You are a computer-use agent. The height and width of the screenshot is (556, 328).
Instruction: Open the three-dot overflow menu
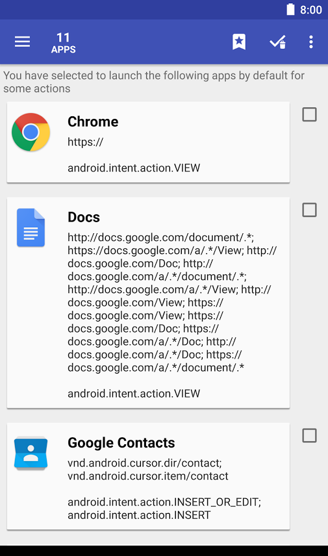[x=311, y=42]
